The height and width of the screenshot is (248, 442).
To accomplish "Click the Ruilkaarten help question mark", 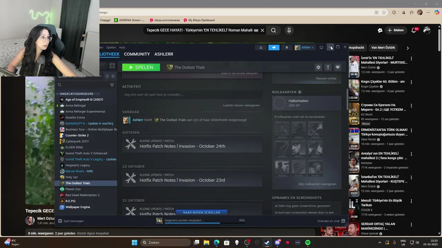I will pyautogui.click(x=300, y=92).
